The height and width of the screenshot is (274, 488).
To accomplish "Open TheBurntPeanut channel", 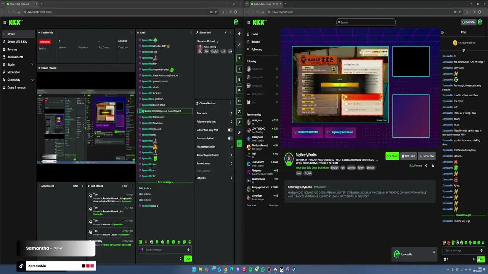I will pyautogui.click(x=262, y=147).
